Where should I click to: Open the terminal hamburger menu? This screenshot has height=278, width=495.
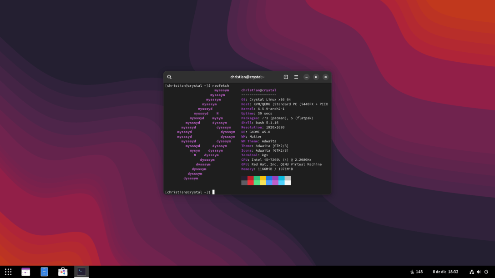296,77
